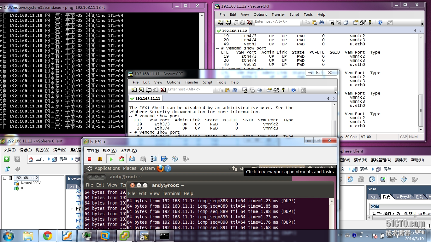Expand arrow after 清单 in left vSphere breadcrumb
The width and height of the screenshot is (431, 242).
coord(72,159)
